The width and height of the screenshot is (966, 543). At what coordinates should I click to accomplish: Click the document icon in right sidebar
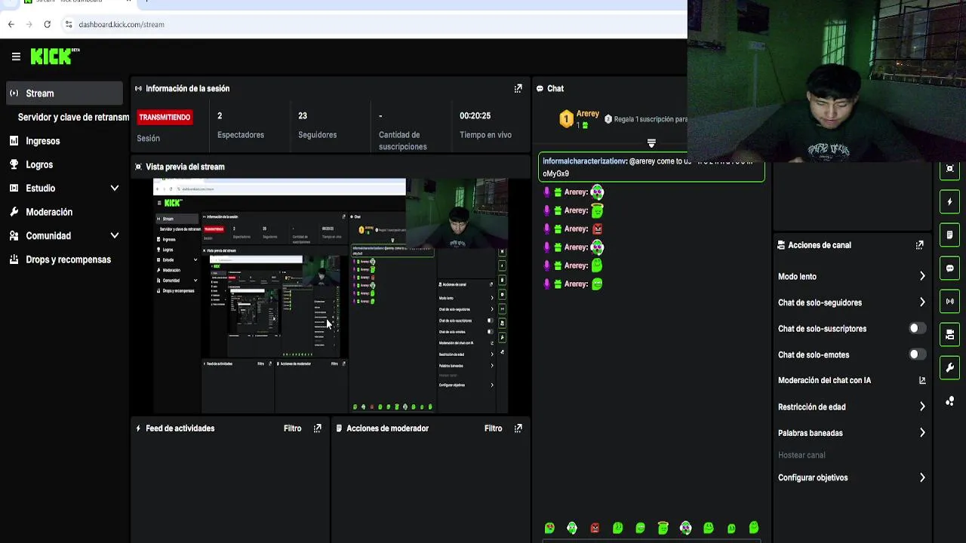[x=949, y=235]
